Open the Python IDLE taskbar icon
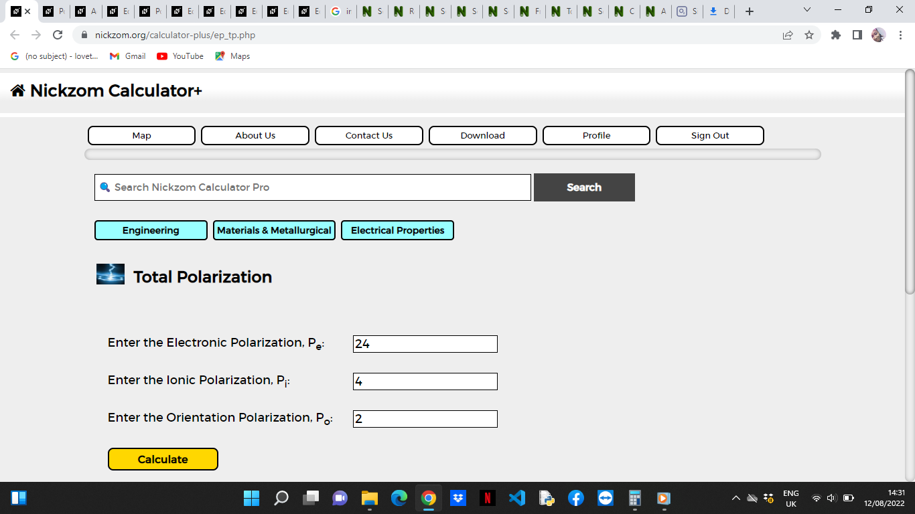 click(547, 498)
